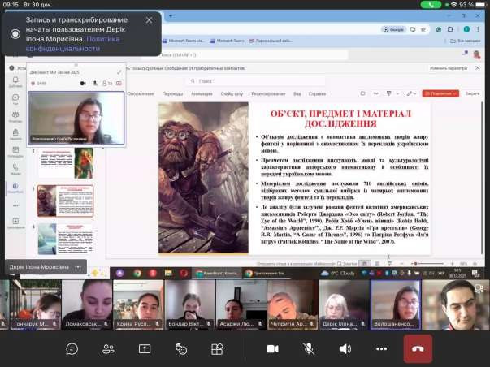Show the participants list
The width and height of the screenshot is (490, 367).
(x=108, y=348)
